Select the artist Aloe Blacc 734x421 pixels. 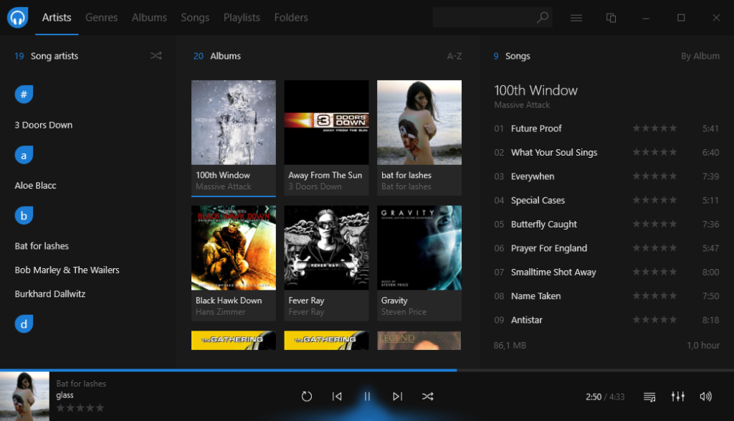point(34,185)
